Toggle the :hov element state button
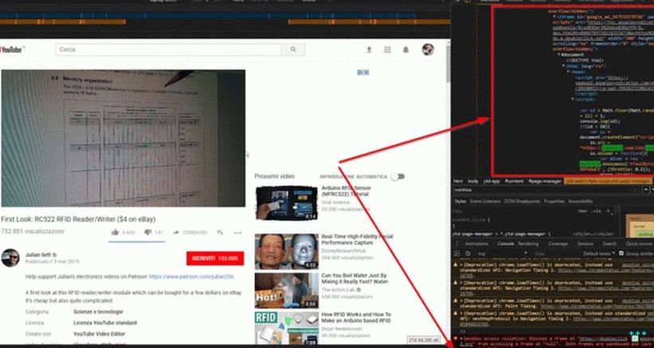Viewport: 654px width, 348px height. point(582,211)
